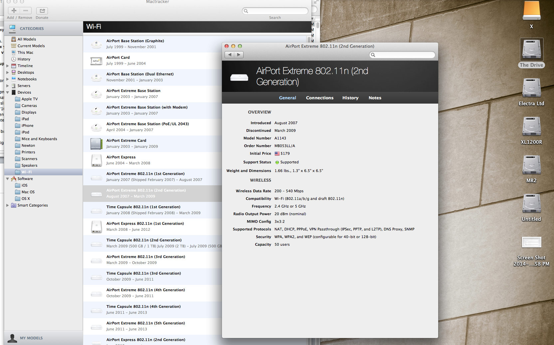Click search field in AirPort Extreme window
Image resolution: width=554 pixels, height=345 pixels.
coord(402,55)
